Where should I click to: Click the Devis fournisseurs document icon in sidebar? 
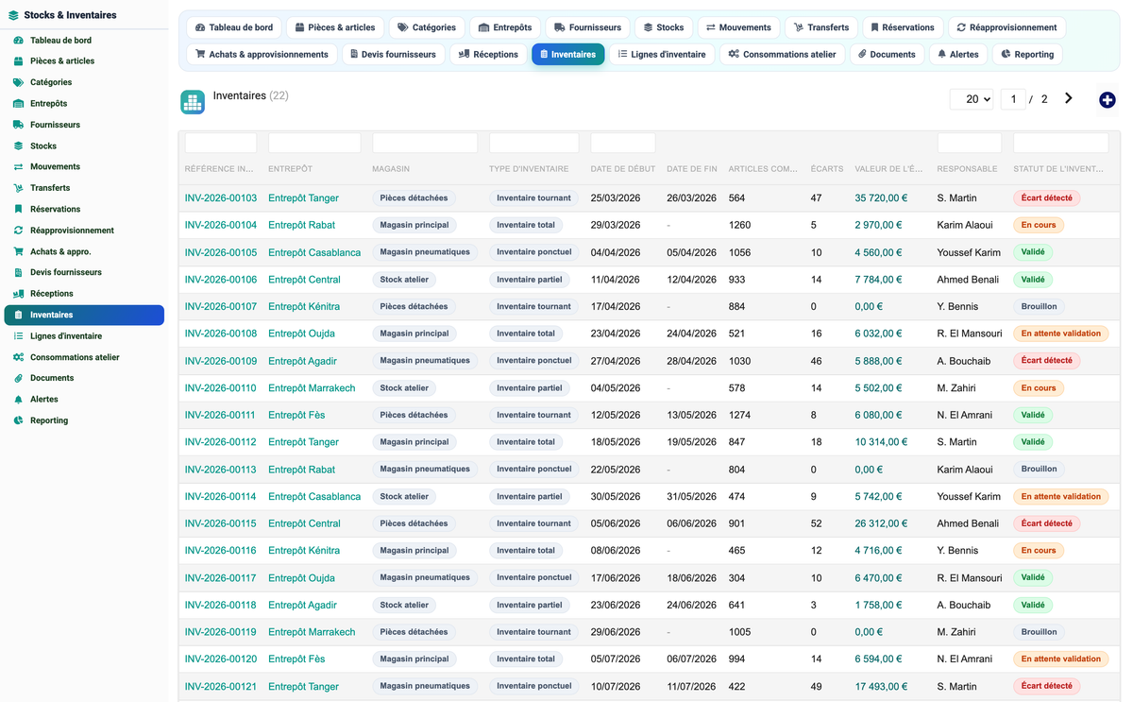pyautogui.click(x=18, y=272)
